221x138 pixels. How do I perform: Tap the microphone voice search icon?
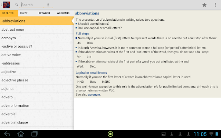click(48, 5)
